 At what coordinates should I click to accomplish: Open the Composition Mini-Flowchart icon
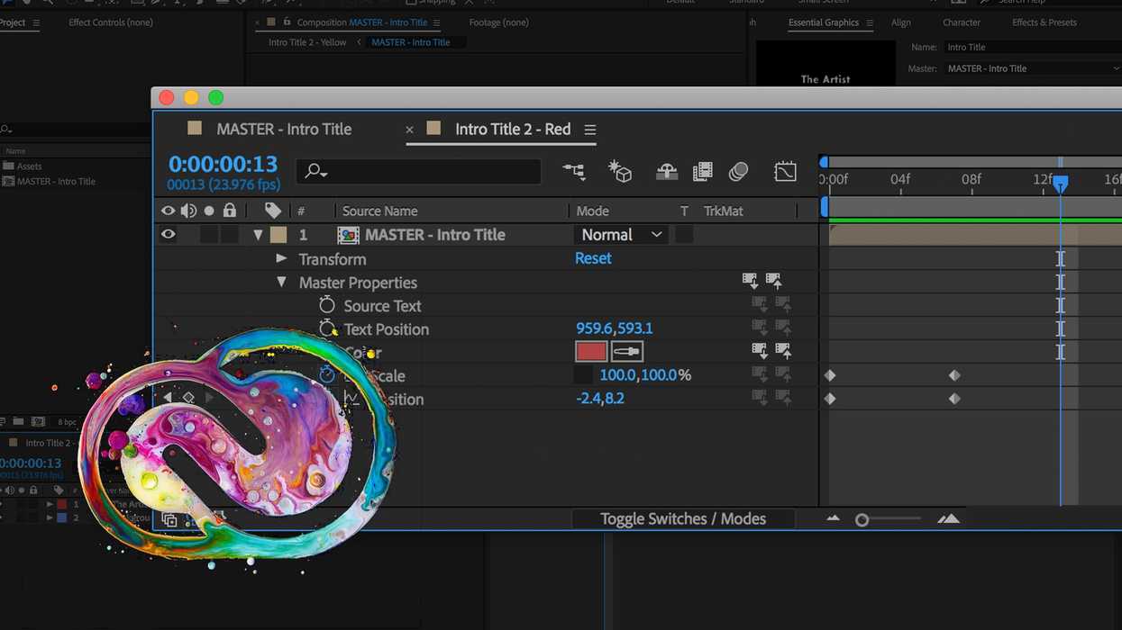(574, 171)
